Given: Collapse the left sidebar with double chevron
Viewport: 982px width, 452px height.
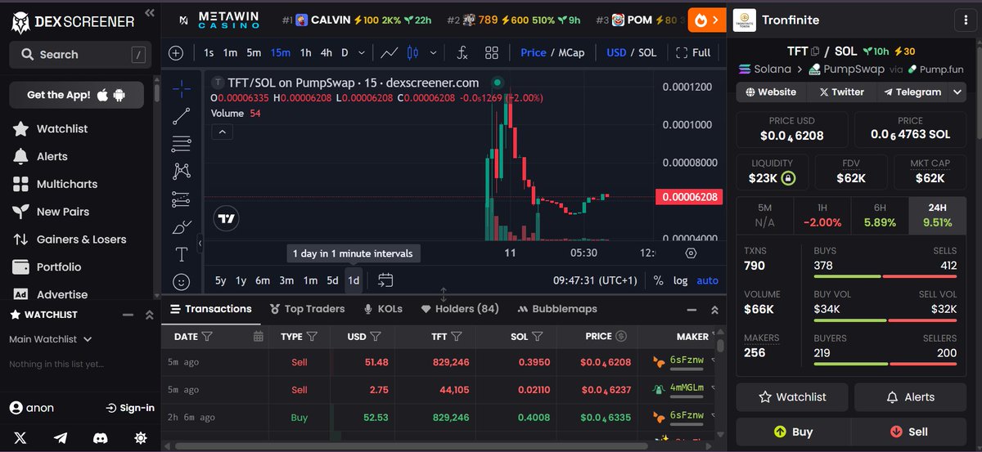Looking at the screenshot, I should (x=149, y=13).
